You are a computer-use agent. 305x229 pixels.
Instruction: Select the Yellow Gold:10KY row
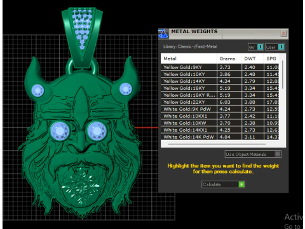coord(220,74)
